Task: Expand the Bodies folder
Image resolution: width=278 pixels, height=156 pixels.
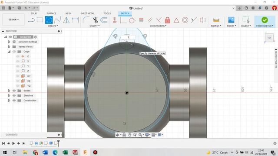Action: 9,91
